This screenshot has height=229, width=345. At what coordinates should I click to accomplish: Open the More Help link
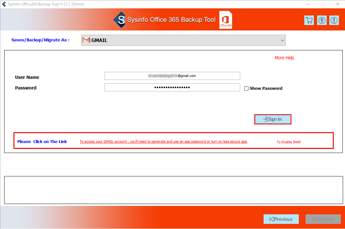coord(284,58)
